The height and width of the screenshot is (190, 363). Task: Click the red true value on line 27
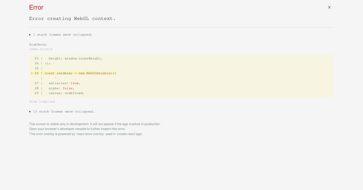[x=75, y=83]
